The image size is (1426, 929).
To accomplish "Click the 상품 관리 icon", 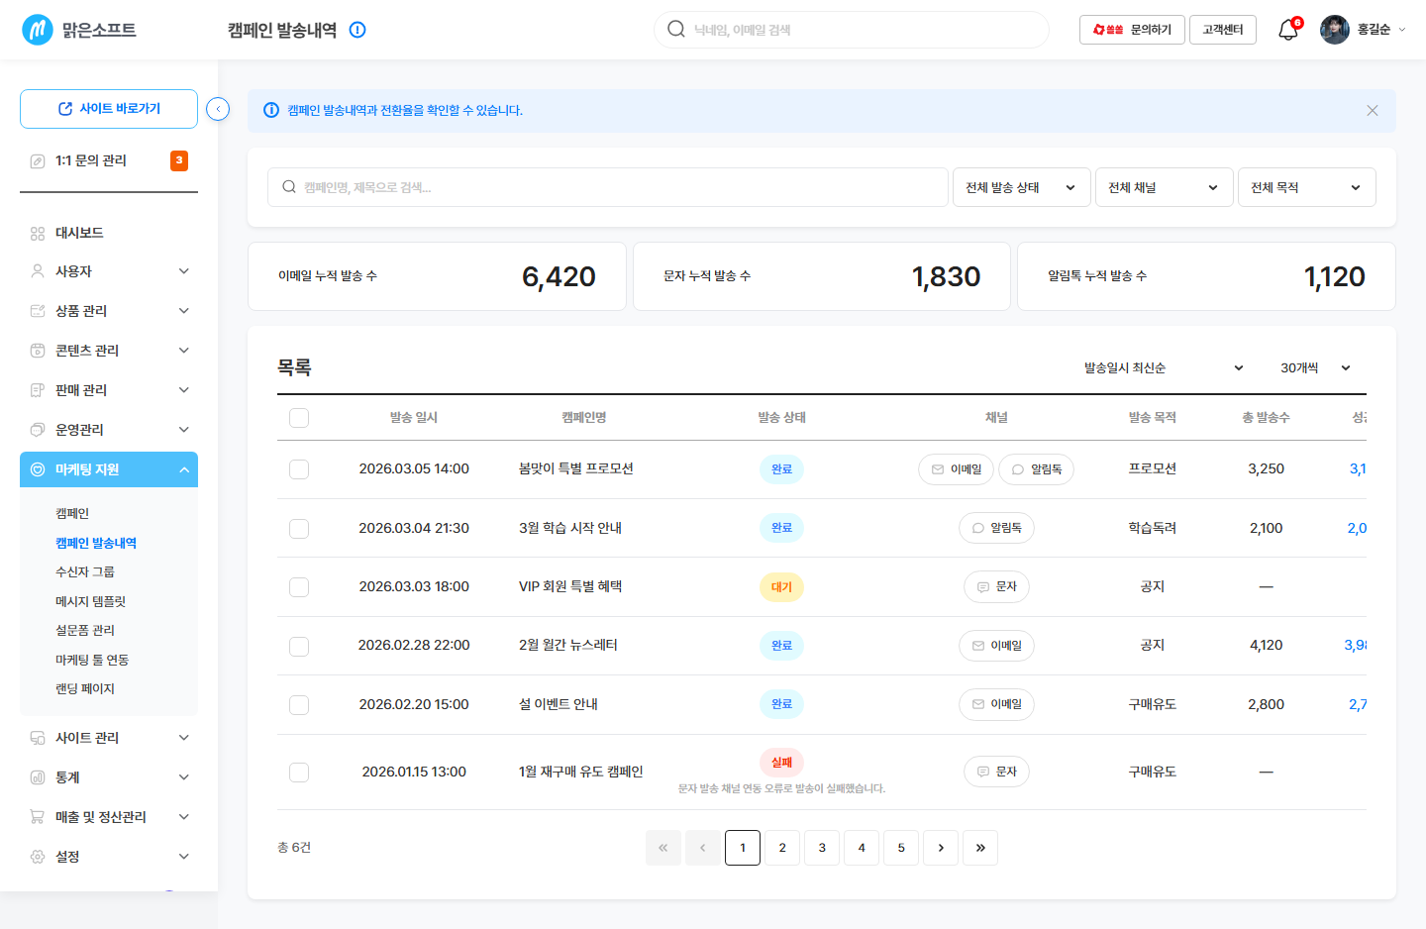I will pyautogui.click(x=38, y=311).
